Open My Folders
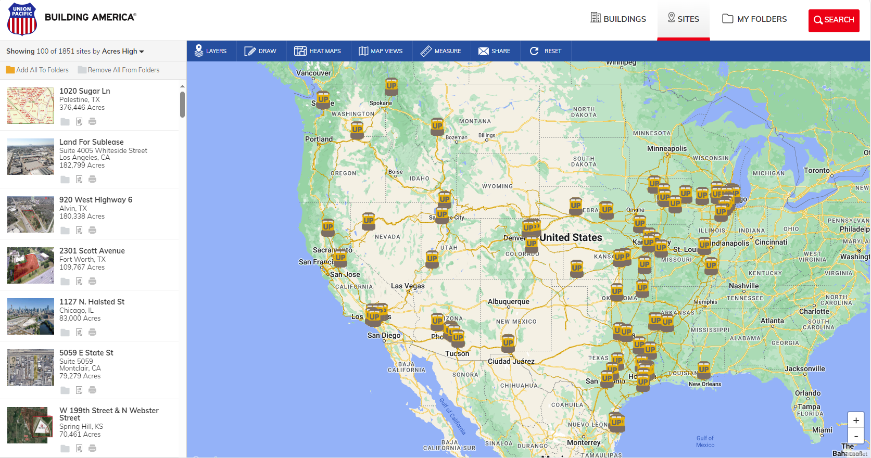The width and height of the screenshot is (871, 458). click(x=754, y=19)
